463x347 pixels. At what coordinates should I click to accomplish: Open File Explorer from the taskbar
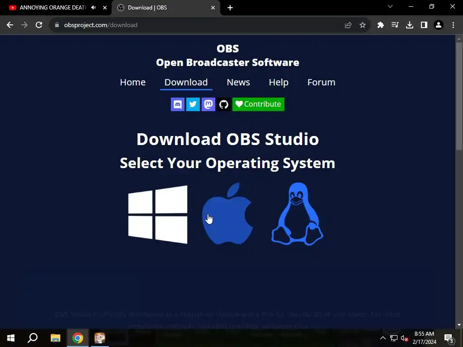[x=55, y=338]
